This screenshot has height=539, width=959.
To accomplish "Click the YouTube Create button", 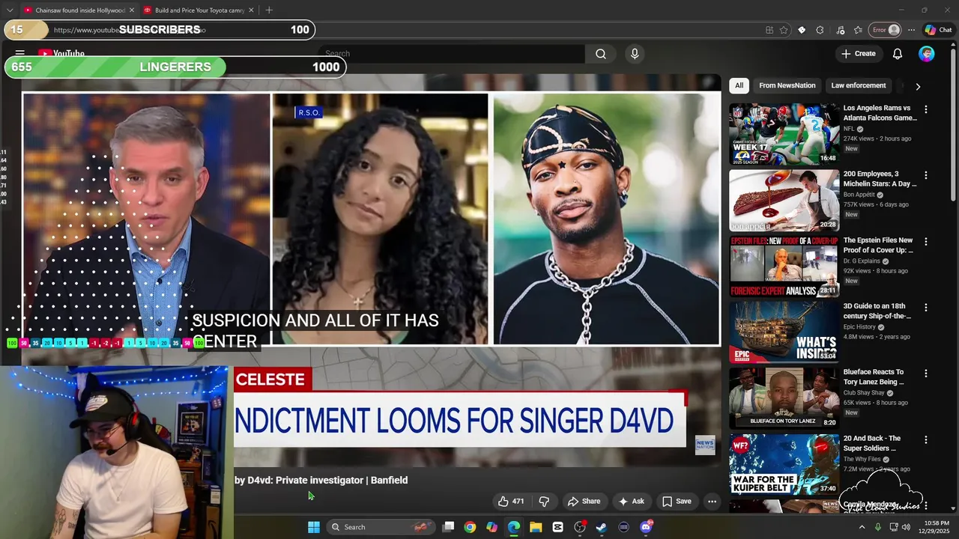I will [859, 54].
